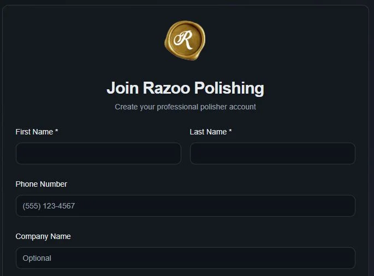Screen dimensions: 374x276
Task: Click the "Optional" placeholder text
Action: click(x=37, y=258)
